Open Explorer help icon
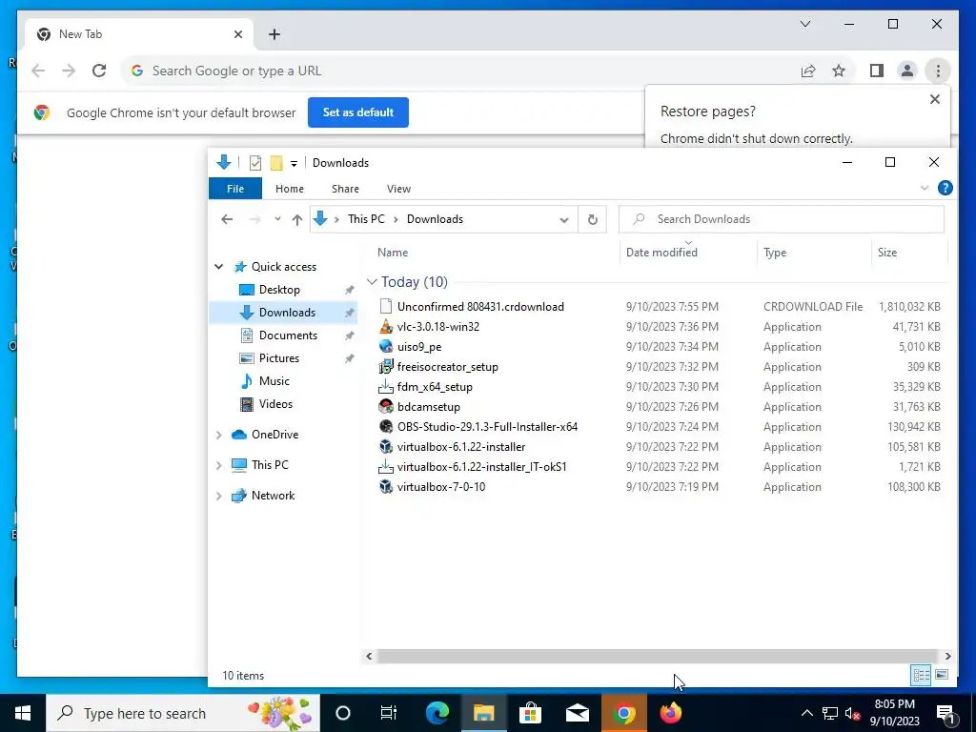Image resolution: width=976 pixels, height=732 pixels. 945,188
